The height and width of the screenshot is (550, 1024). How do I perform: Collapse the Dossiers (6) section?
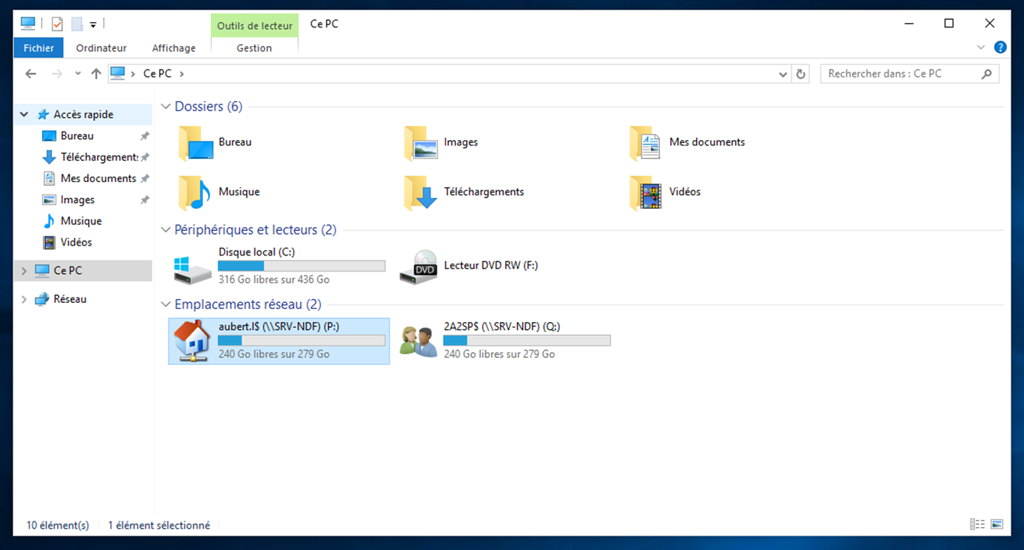pyautogui.click(x=165, y=107)
